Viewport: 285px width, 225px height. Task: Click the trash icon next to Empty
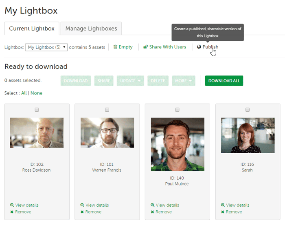coord(115,47)
